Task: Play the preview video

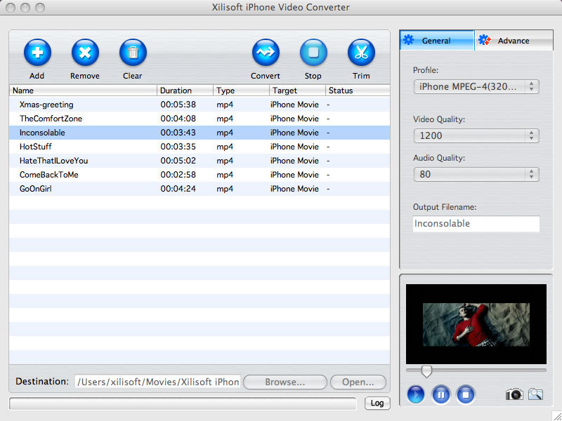Action: tap(415, 394)
